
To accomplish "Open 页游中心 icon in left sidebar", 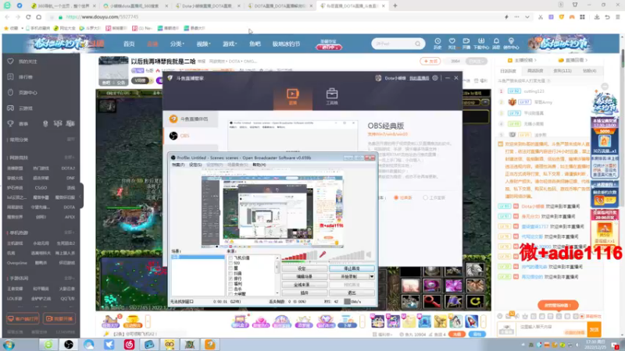I will 10,92.
